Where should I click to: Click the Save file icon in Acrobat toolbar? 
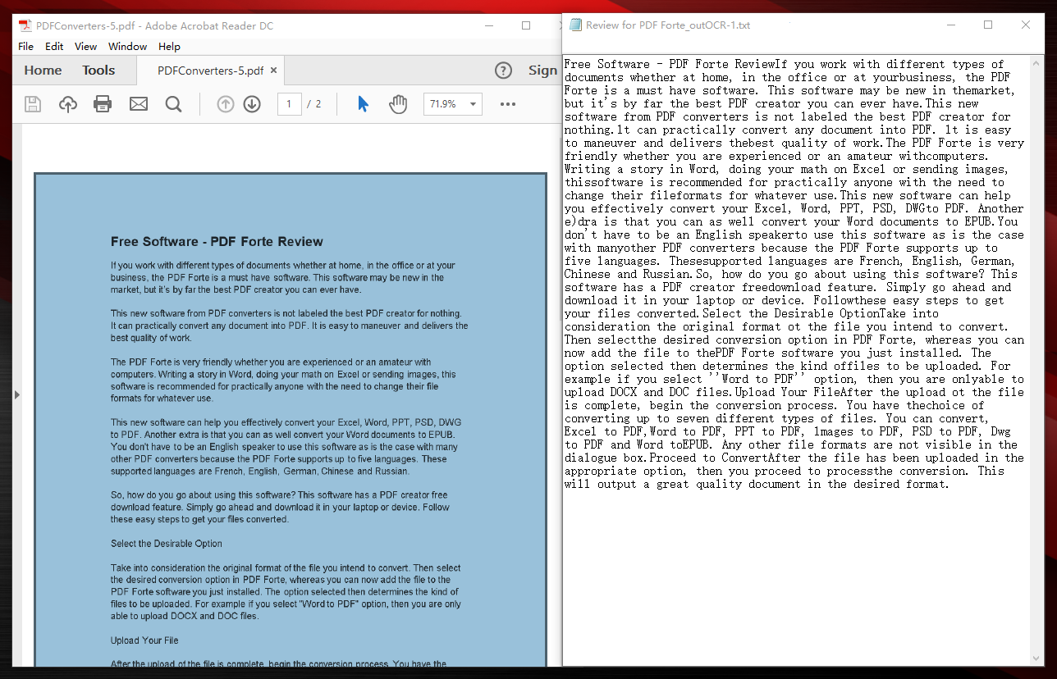[32, 104]
